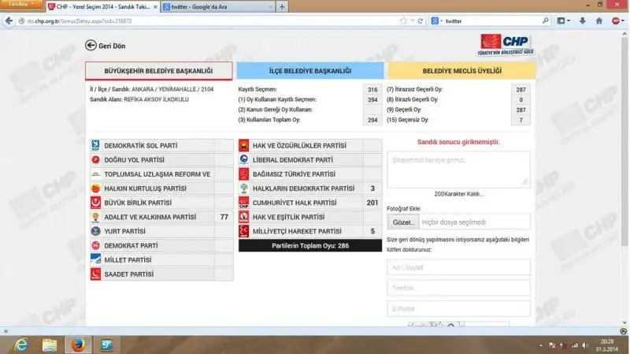Open the fourth pinned taskbar application
The image size is (630, 354).
tap(106, 345)
